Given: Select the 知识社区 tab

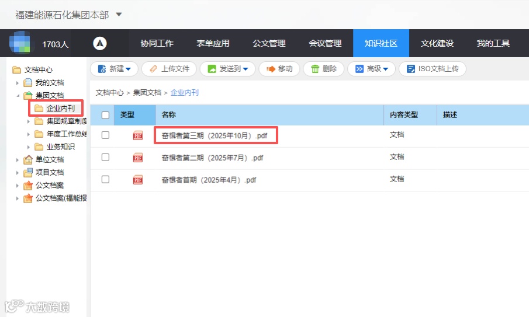Looking at the screenshot, I should click(x=381, y=43).
